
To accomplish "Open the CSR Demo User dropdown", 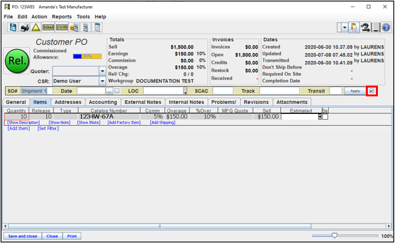I will click(102, 81).
